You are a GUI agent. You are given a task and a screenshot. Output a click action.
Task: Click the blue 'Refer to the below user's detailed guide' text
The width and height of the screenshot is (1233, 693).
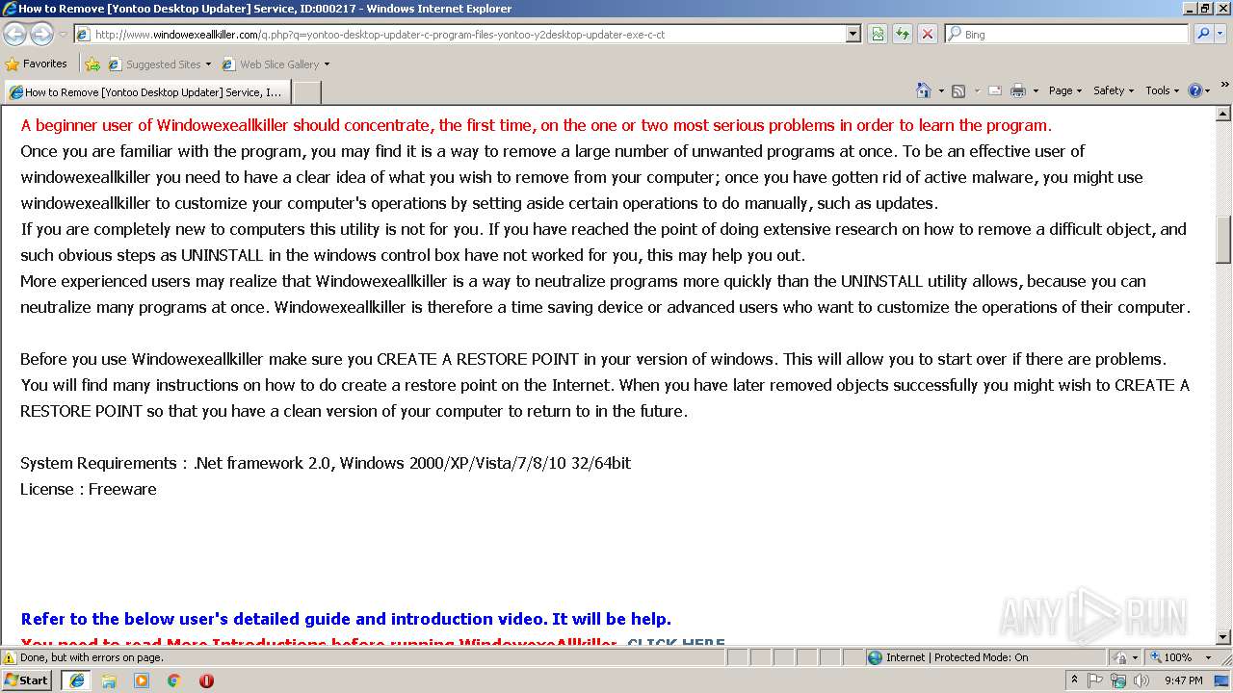[346, 619]
